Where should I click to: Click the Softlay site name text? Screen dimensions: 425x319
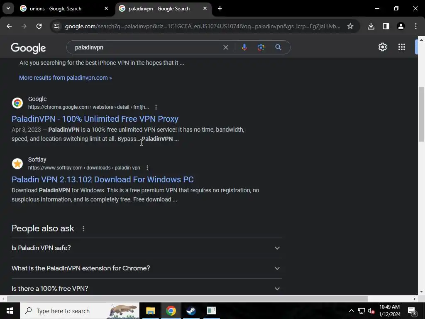37,160
